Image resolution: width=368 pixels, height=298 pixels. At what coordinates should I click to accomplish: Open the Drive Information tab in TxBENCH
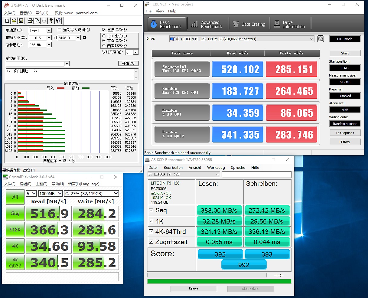click(x=289, y=25)
